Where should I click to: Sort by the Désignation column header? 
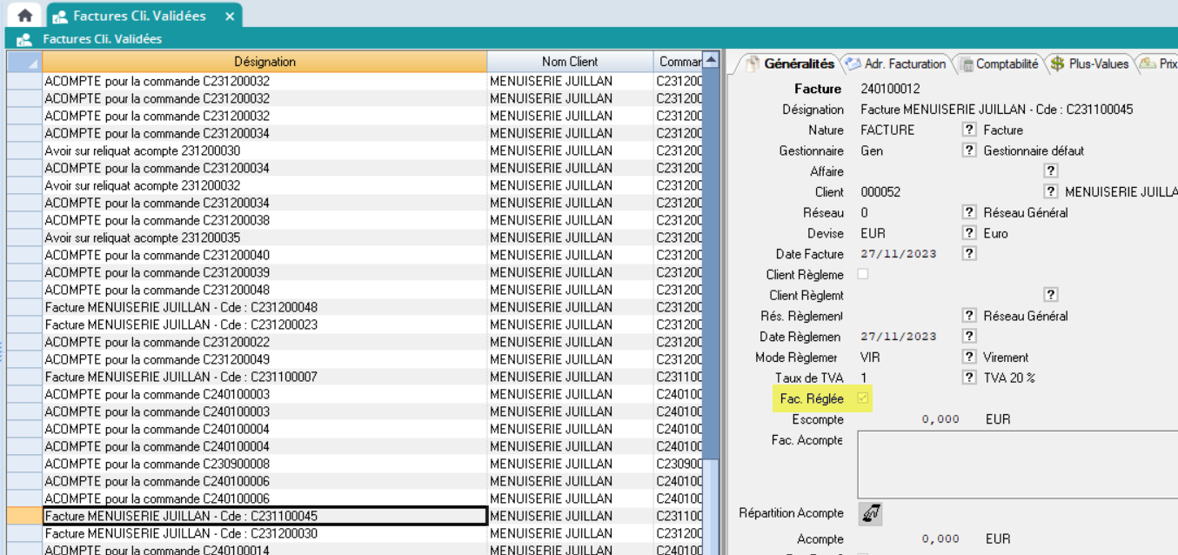pos(264,62)
